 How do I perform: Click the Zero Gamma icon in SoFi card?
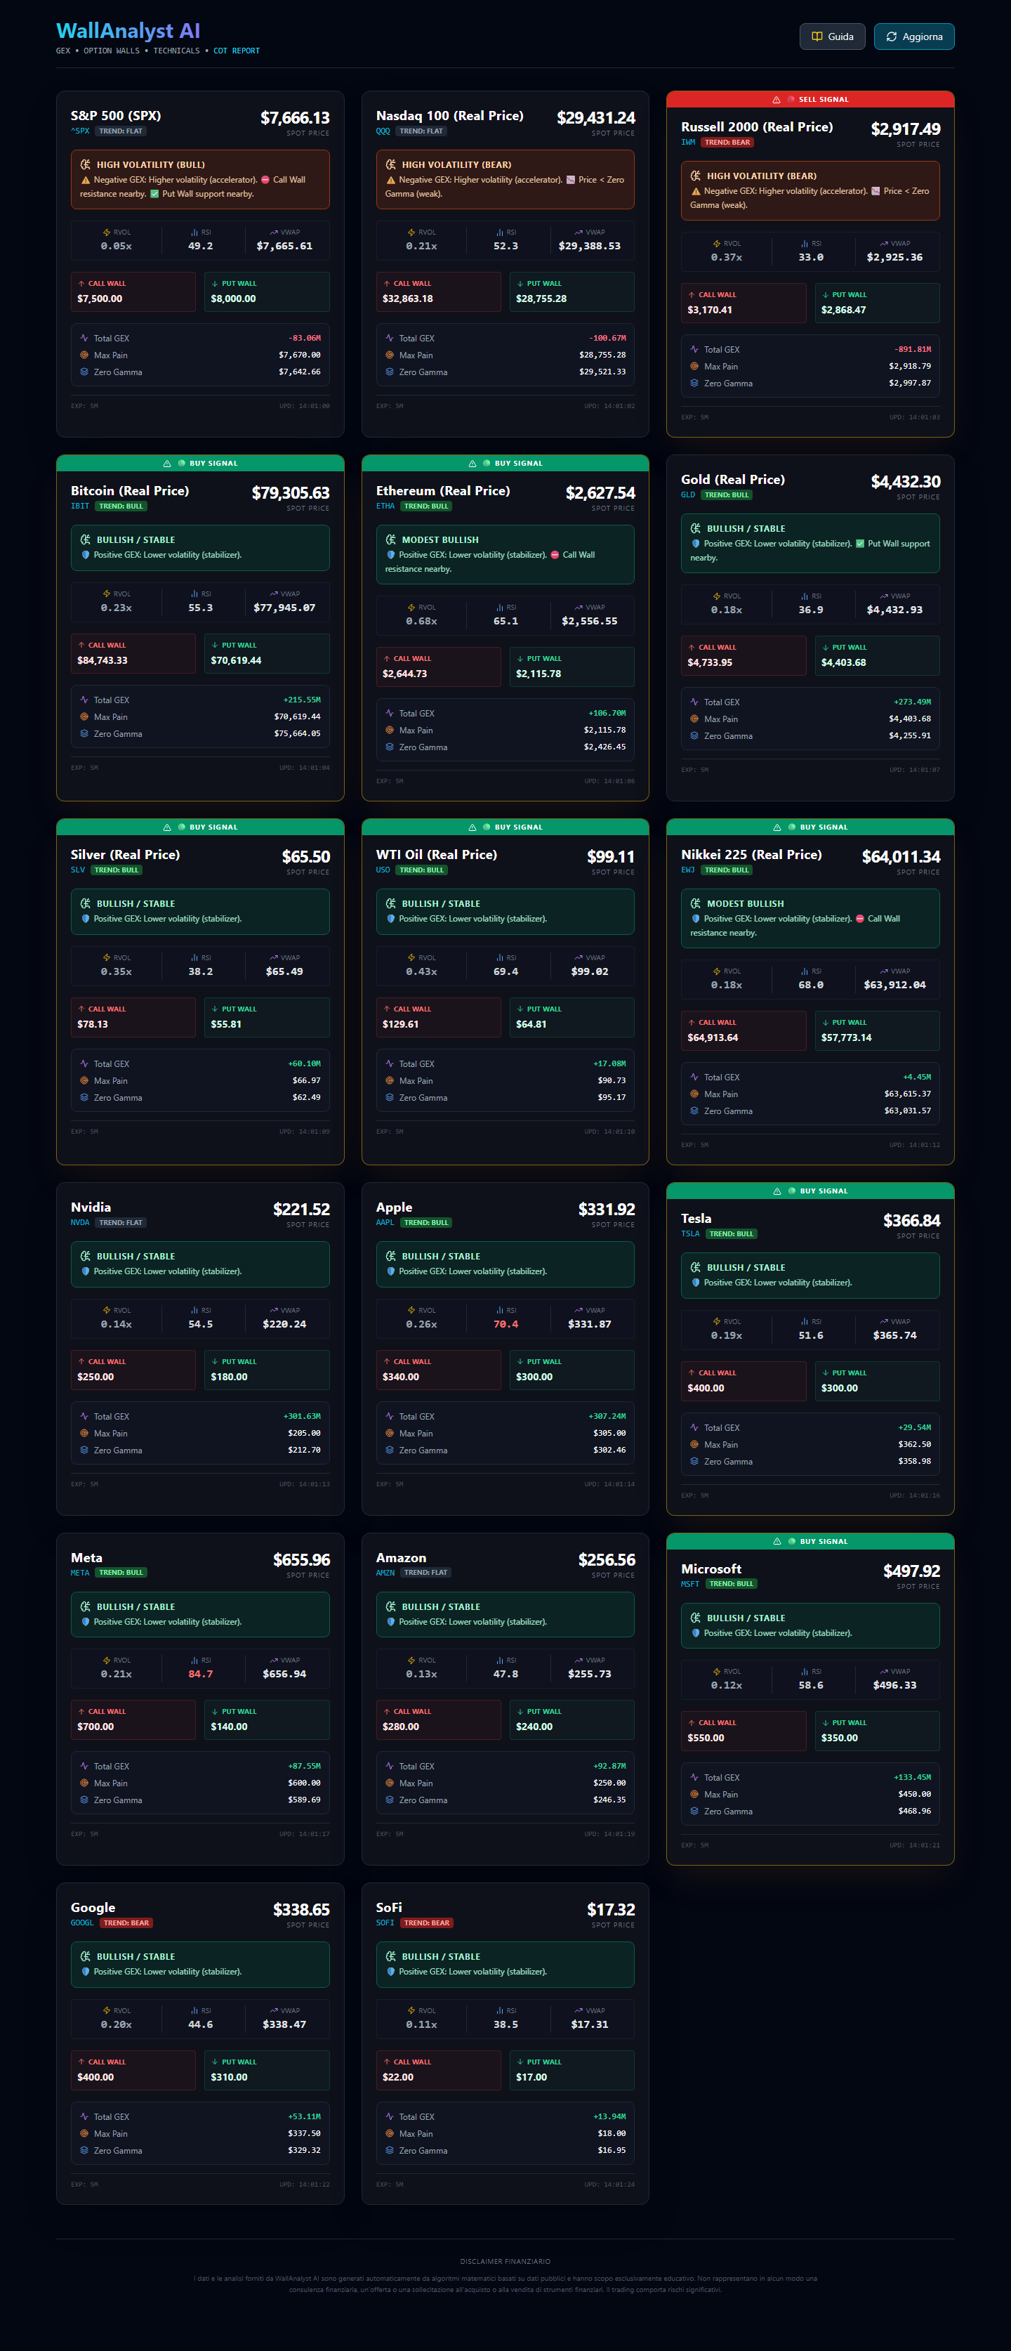[x=390, y=2151]
